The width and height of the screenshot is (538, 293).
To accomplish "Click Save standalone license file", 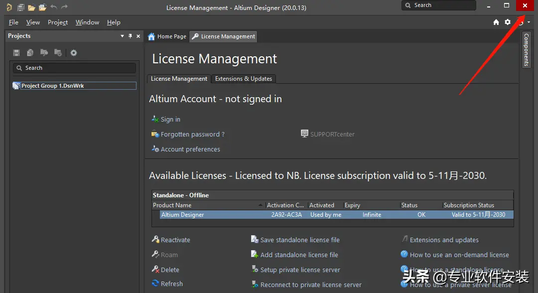I will click(299, 240).
